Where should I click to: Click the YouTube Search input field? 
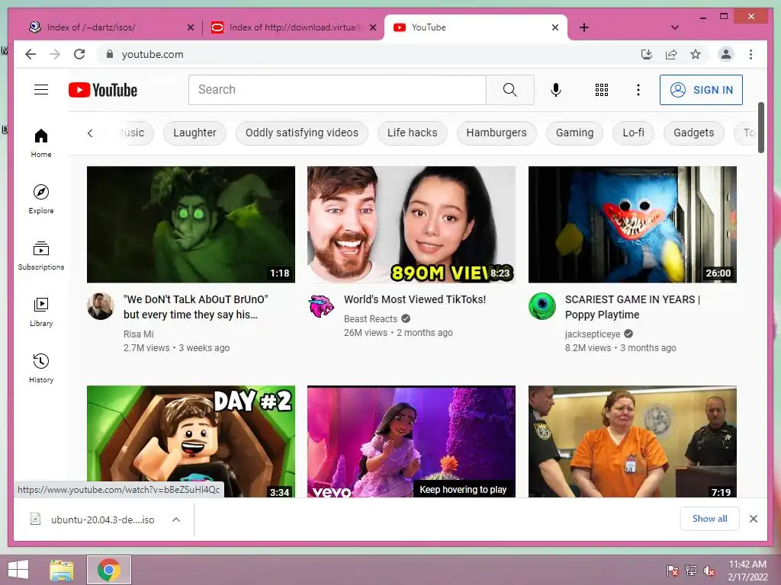pyautogui.click(x=337, y=90)
